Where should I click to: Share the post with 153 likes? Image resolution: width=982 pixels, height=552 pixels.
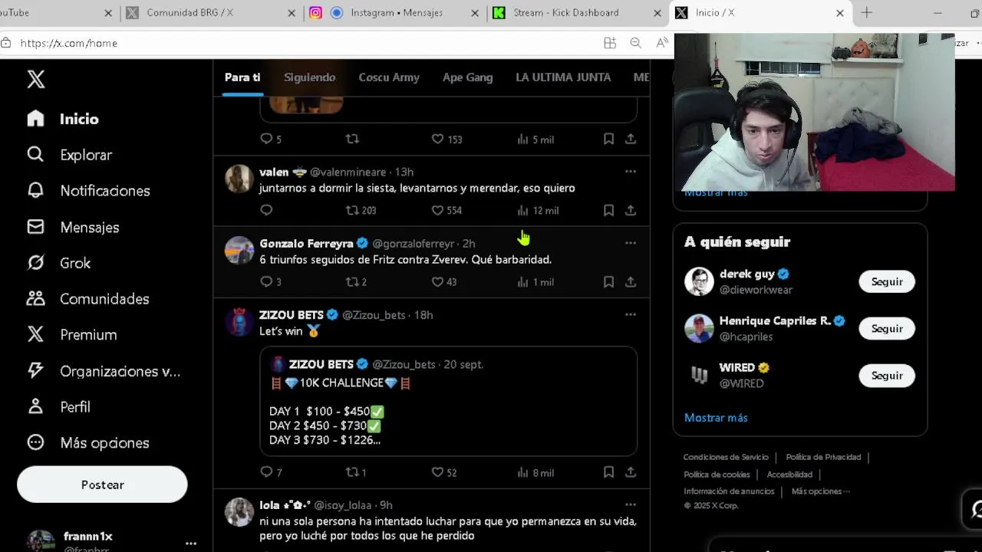click(631, 139)
